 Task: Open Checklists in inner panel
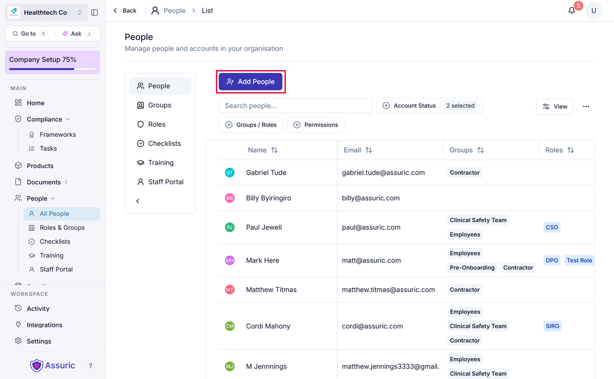point(160,143)
